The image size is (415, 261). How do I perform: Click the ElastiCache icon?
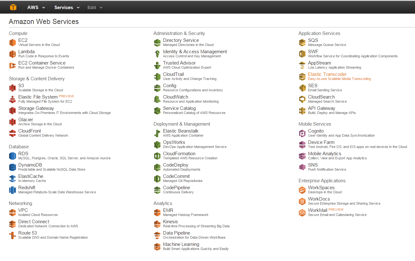(x=12, y=179)
